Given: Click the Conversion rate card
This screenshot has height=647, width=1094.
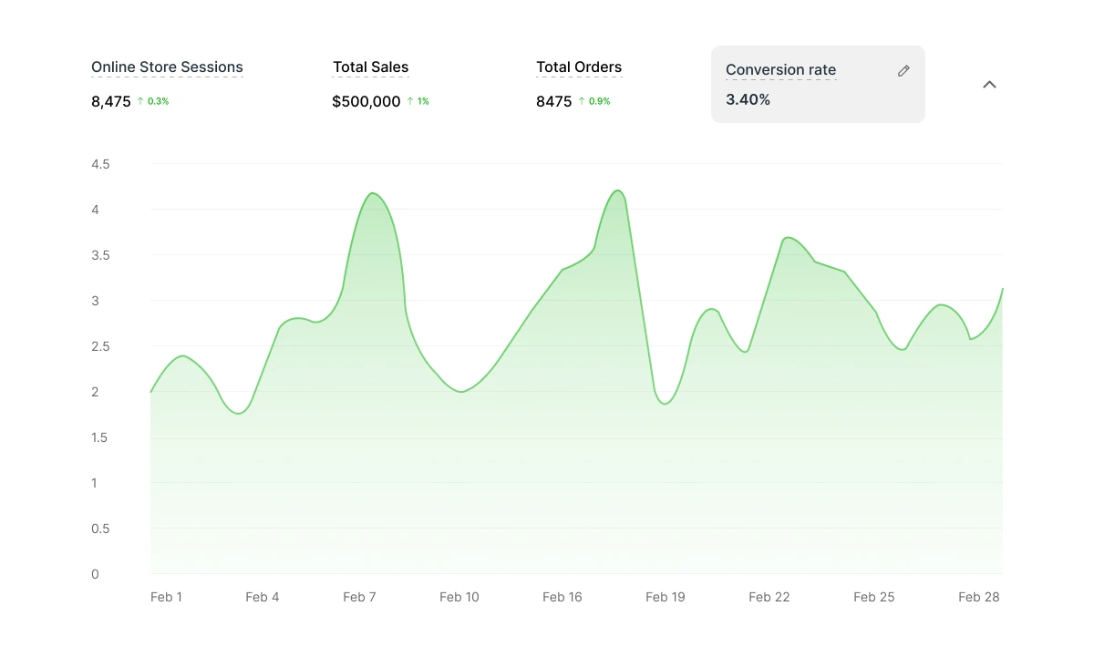Looking at the screenshot, I should pos(818,85).
